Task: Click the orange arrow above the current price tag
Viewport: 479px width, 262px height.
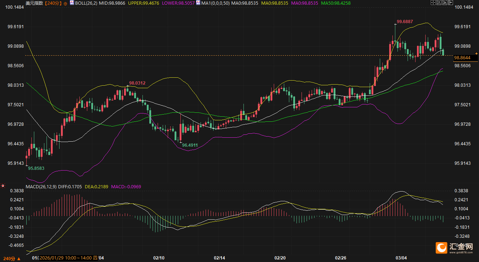Action: click(x=476, y=53)
